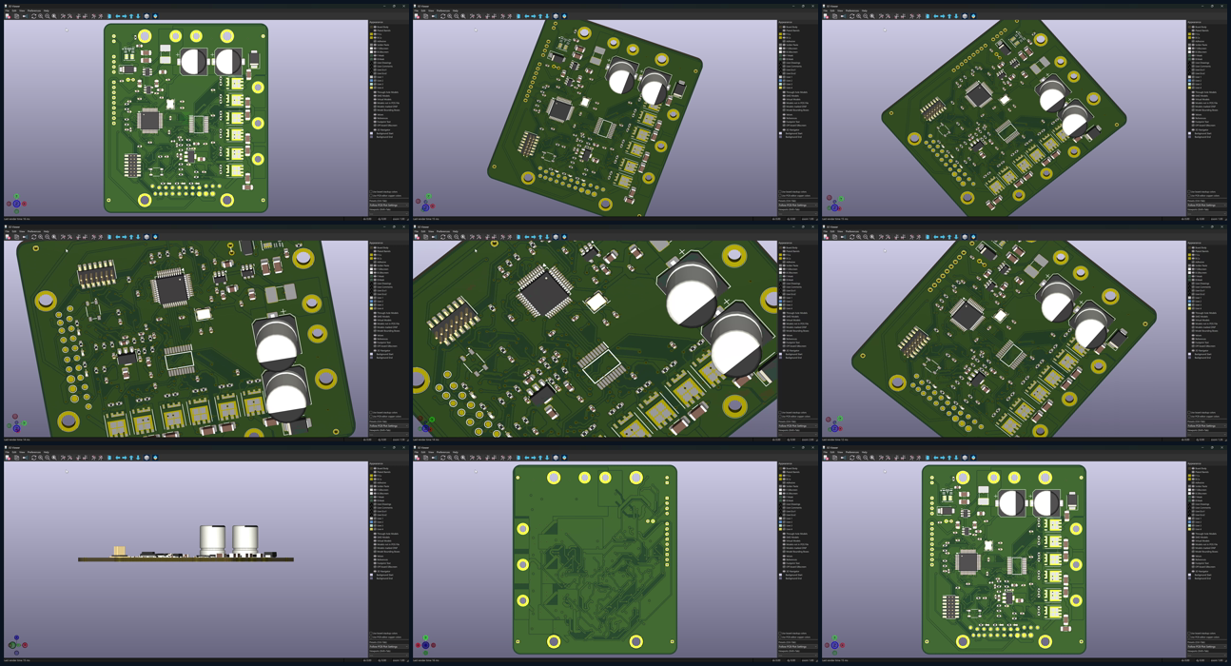Click red X axis on navigator gizmo, bottom-center window
This screenshot has width=1231, height=666.
tap(418, 645)
